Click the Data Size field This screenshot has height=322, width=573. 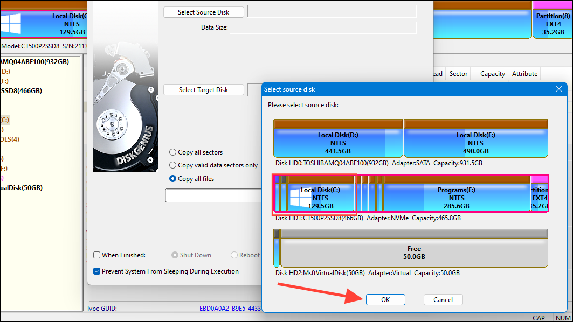tap(323, 27)
